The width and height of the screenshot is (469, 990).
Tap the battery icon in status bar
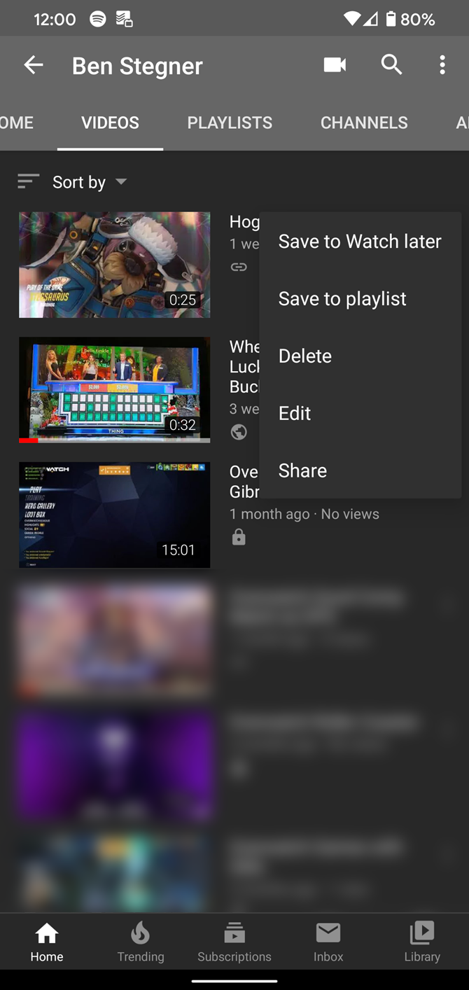(391, 19)
